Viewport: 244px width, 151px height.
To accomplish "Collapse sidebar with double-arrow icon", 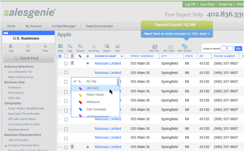I will click(6, 33).
